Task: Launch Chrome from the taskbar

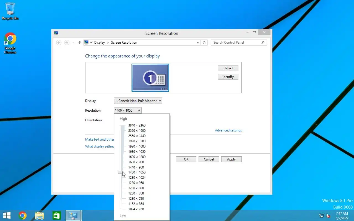Action: [23, 215]
